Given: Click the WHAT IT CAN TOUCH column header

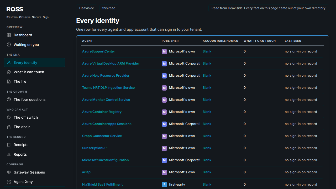Looking at the screenshot, I should 260,41.
